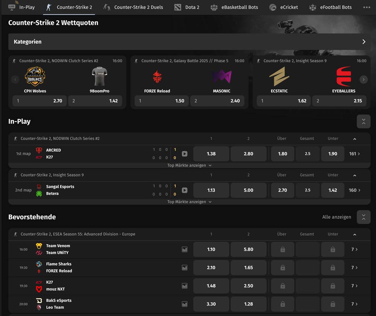Open the live stream for ARCRED vs K27
This screenshot has height=316, width=376.
184,153
